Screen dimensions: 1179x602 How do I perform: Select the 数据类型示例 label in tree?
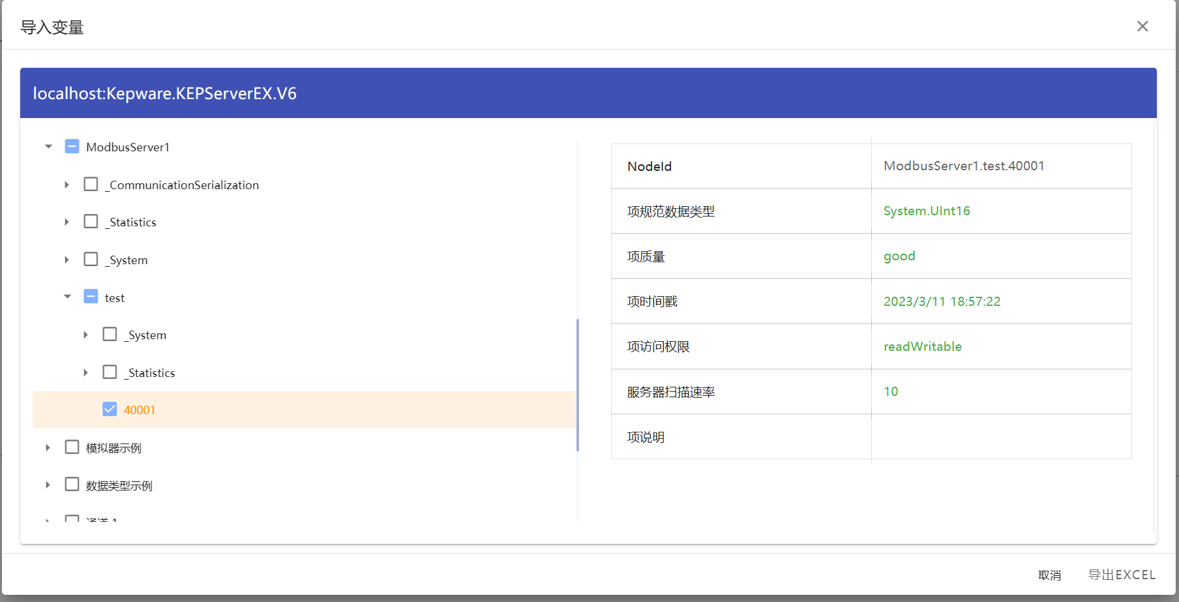click(x=119, y=486)
